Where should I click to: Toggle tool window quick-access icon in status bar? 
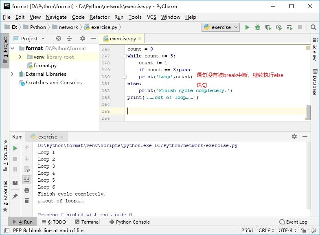click(x=7, y=231)
